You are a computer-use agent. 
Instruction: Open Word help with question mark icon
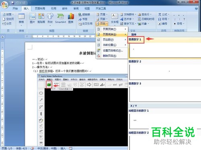pyautogui.click(x=196, y=8)
